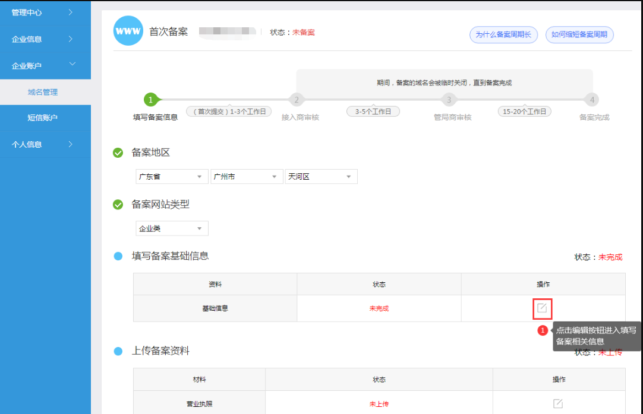Click step 1 circle 填写备案信息
643x414 pixels.
coord(152,100)
